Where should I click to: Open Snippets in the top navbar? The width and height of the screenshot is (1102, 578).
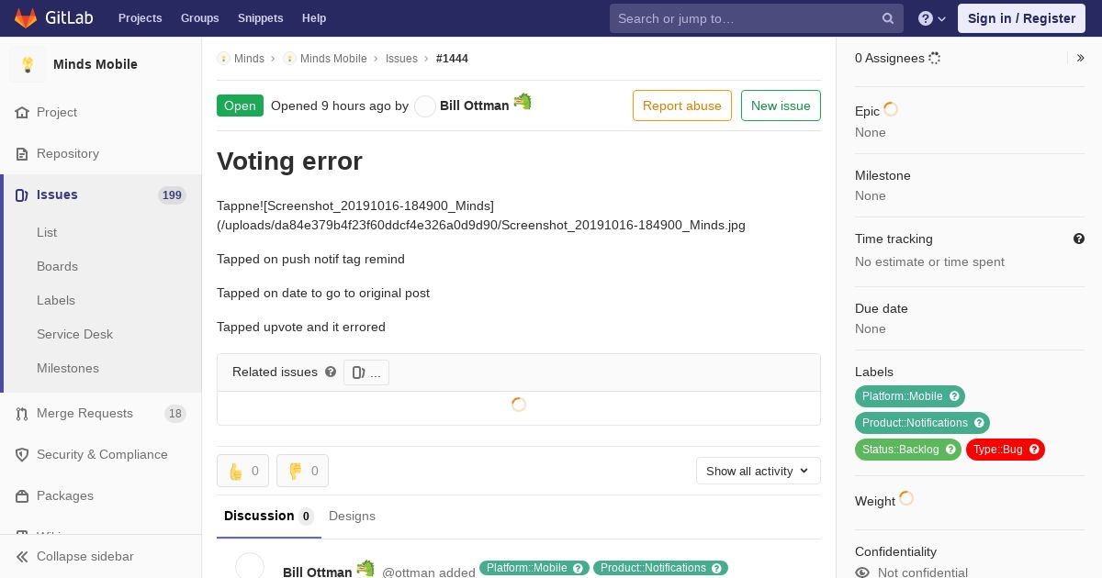point(261,18)
